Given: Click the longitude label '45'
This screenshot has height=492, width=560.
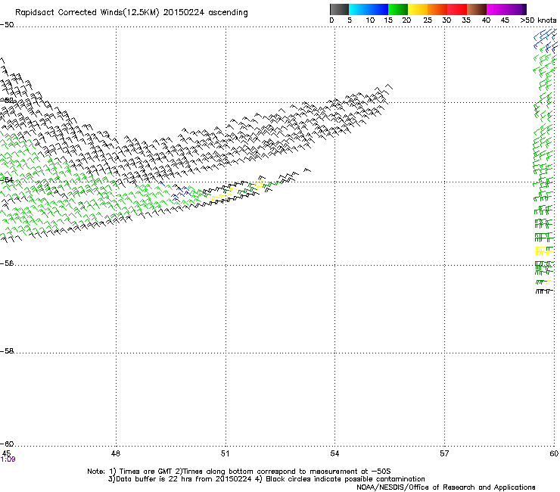Looking at the screenshot, I should click(x=6, y=453).
